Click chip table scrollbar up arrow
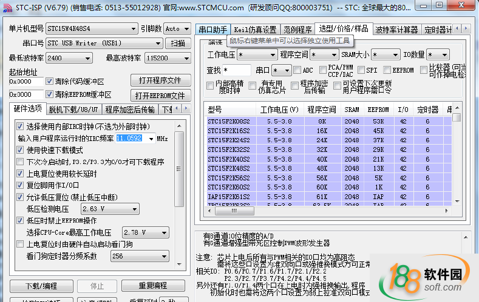 457,109
